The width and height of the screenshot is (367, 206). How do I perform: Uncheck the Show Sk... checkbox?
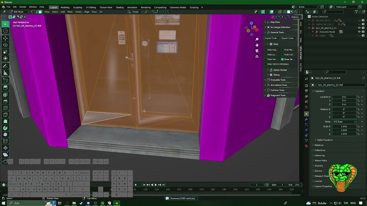[282, 59]
